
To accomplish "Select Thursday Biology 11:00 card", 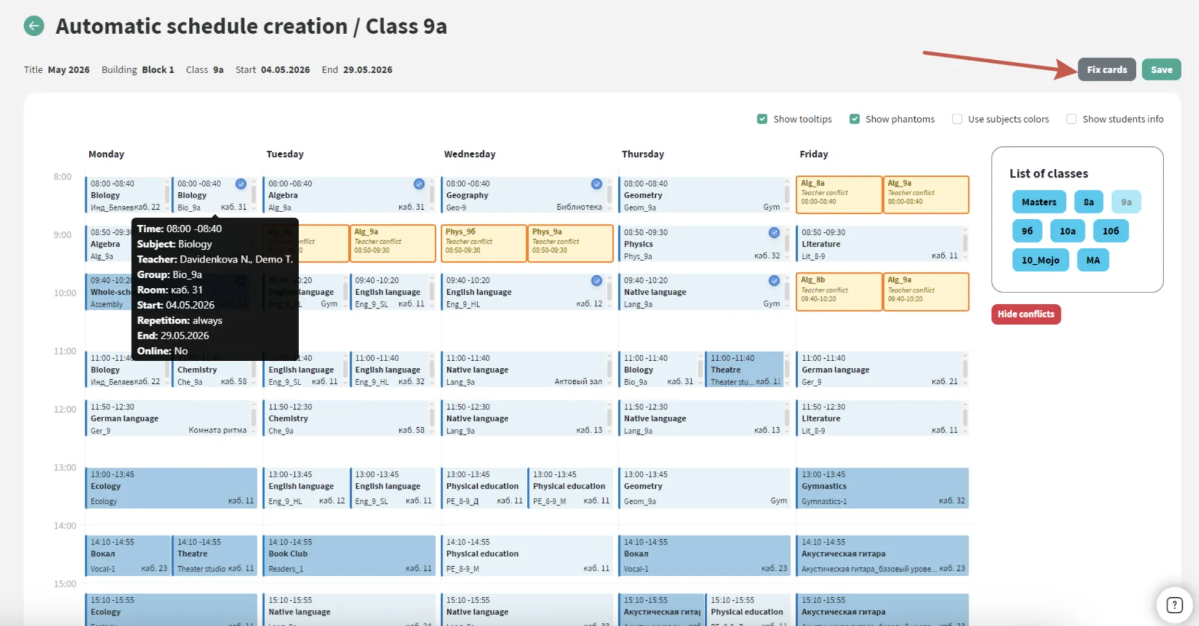I will 661,370.
